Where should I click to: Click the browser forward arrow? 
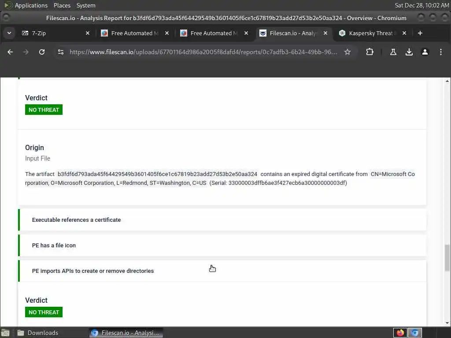pos(26,52)
